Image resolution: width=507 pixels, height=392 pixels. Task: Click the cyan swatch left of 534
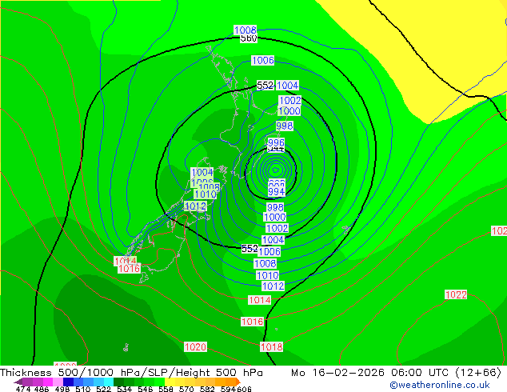tap(109, 382)
